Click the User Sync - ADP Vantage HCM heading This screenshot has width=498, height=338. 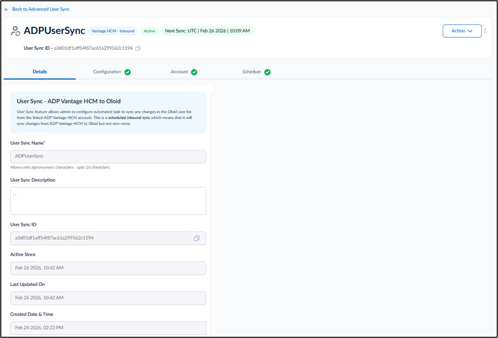click(x=69, y=101)
